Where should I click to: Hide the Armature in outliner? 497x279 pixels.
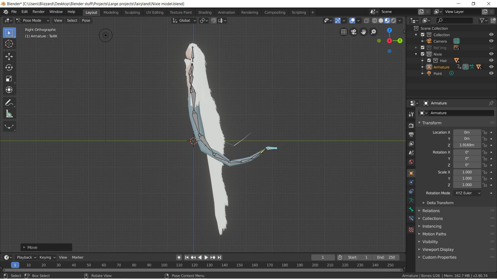click(x=491, y=67)
